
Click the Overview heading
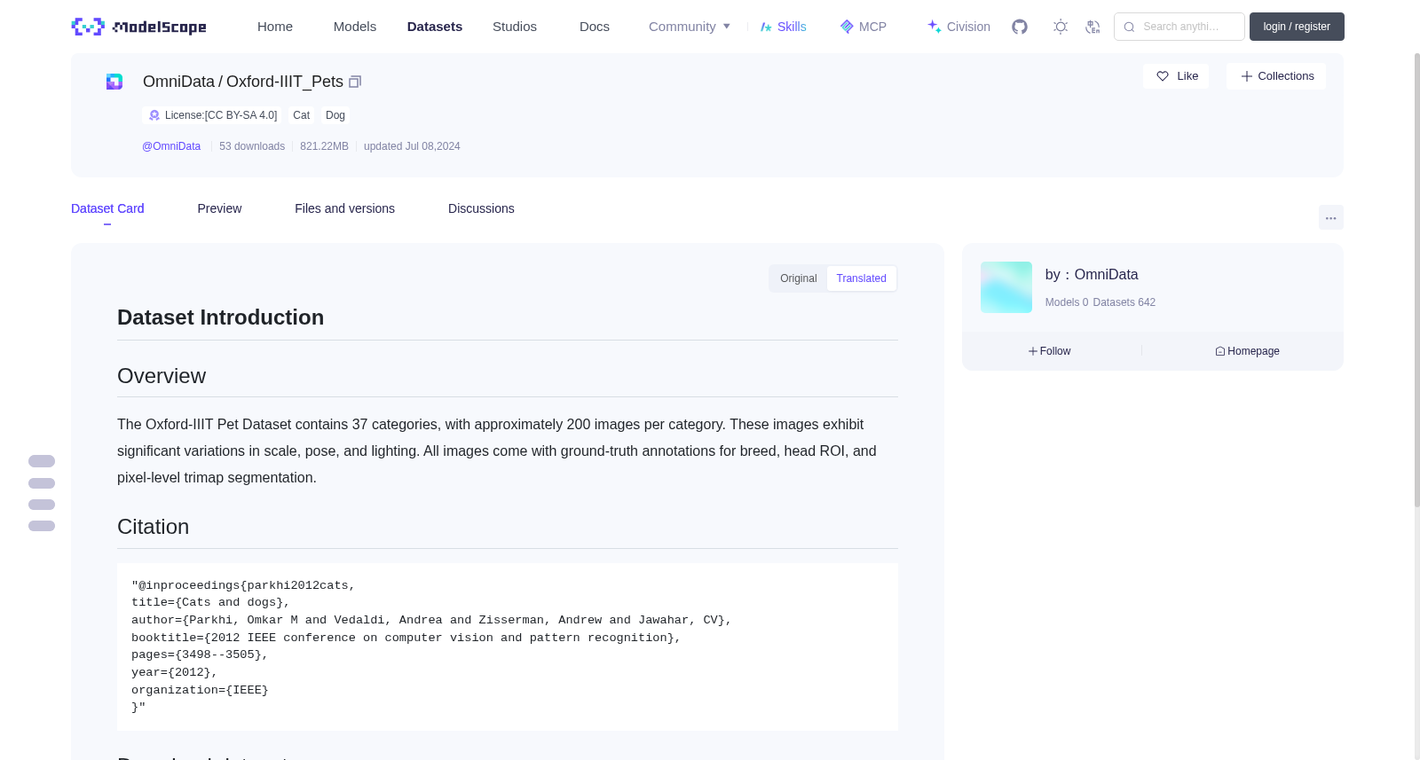[x=162, y=376]
